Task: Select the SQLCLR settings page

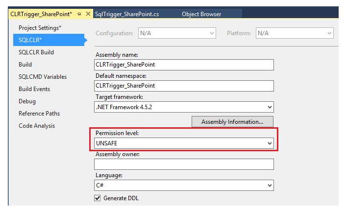Action: coord(49,40)
